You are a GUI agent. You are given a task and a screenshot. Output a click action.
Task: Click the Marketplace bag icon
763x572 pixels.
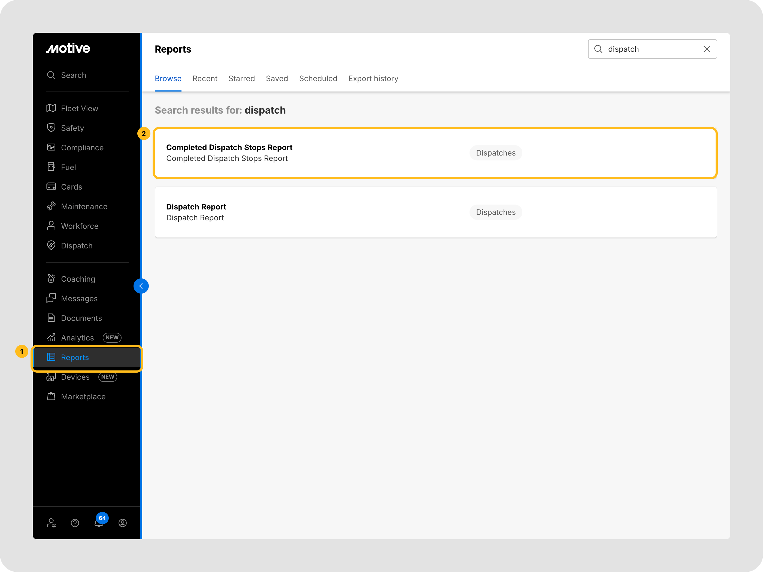pos(51,396)
